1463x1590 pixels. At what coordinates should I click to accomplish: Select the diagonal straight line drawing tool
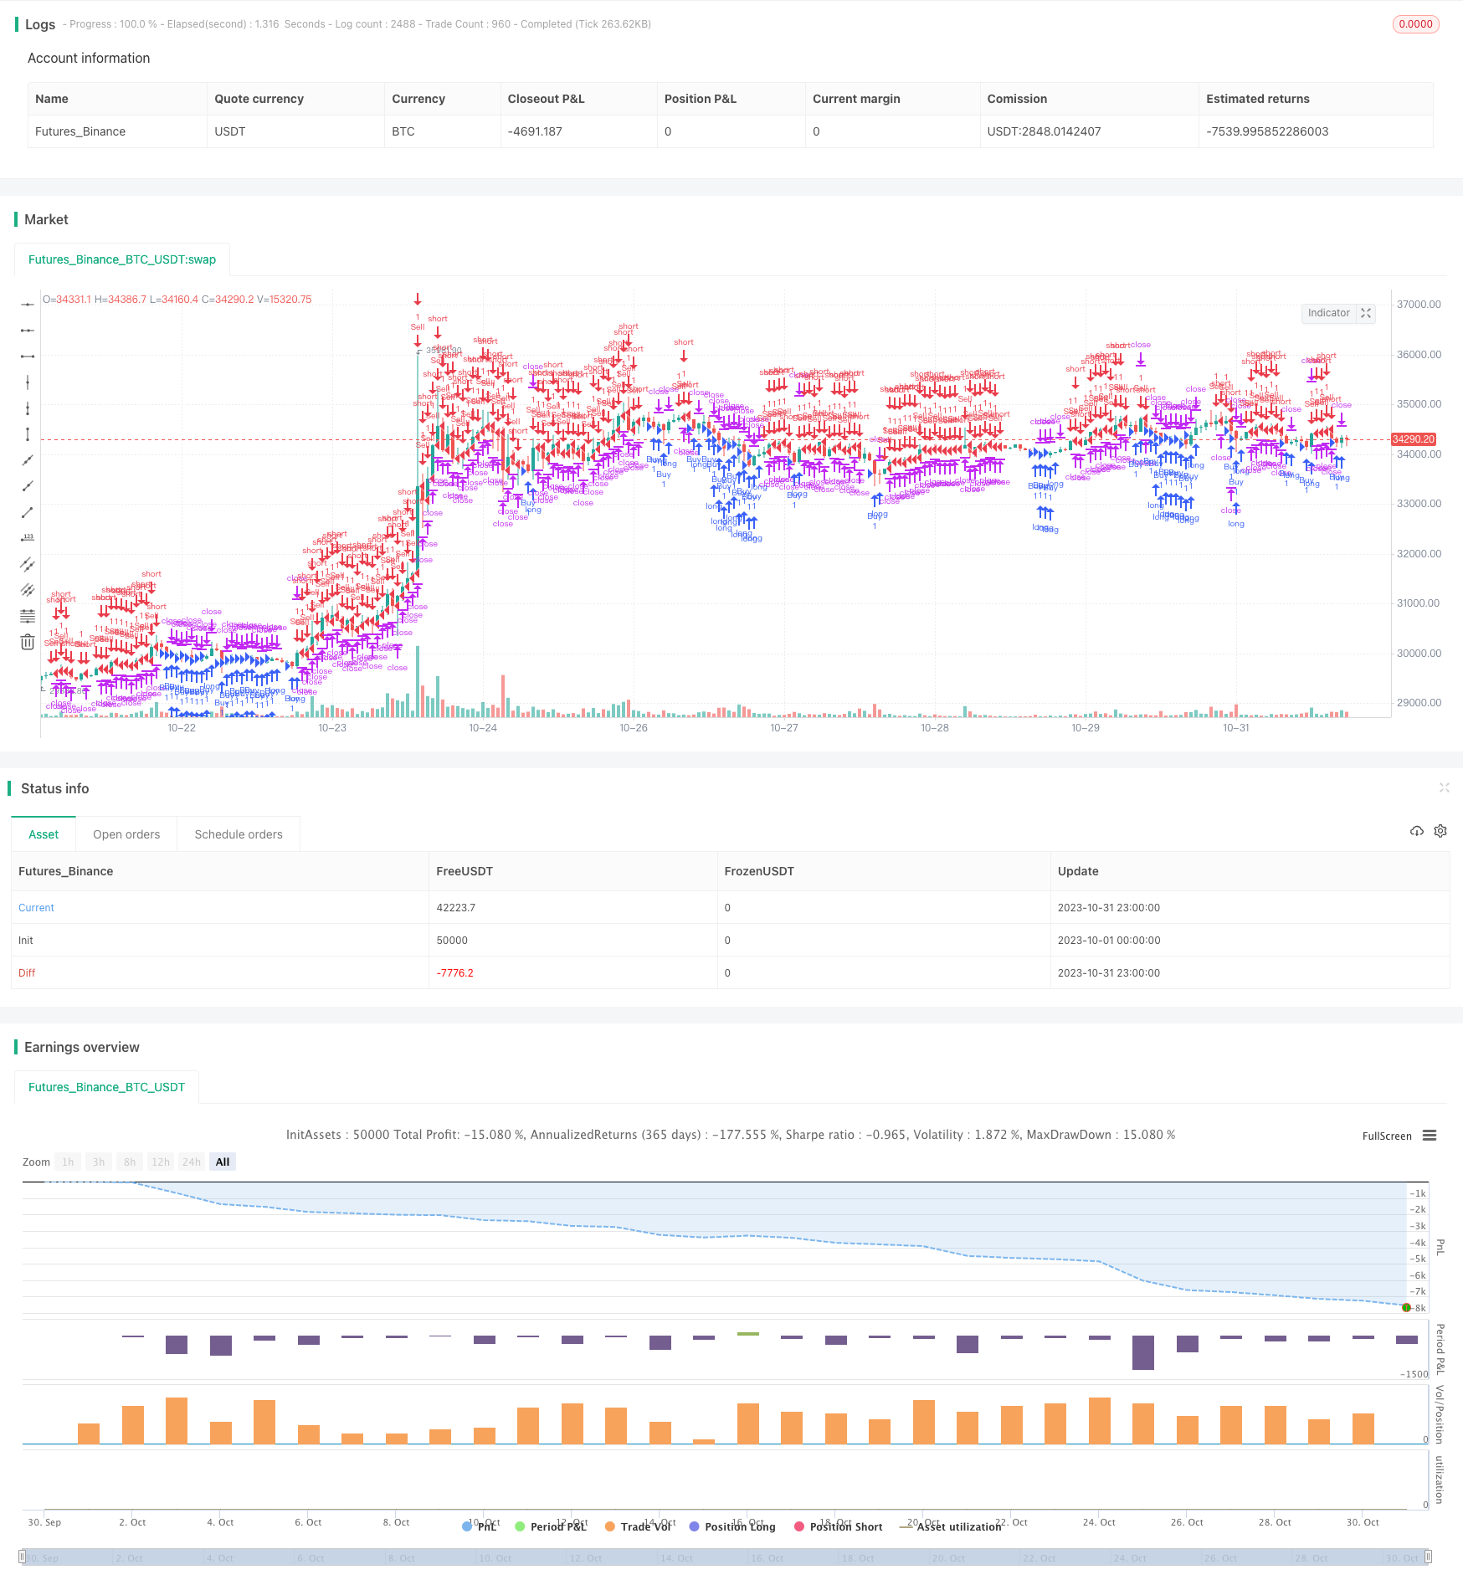28,460
